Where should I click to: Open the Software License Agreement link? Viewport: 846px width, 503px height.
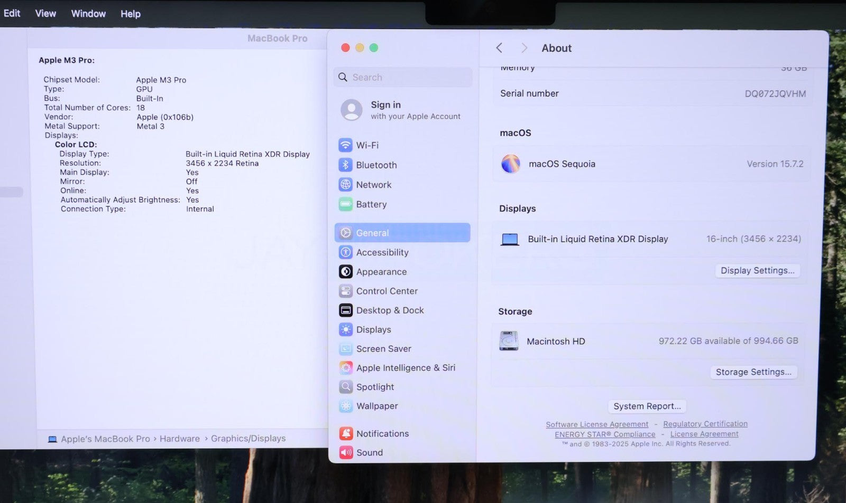pyautogui.click(x=597, y=424)
